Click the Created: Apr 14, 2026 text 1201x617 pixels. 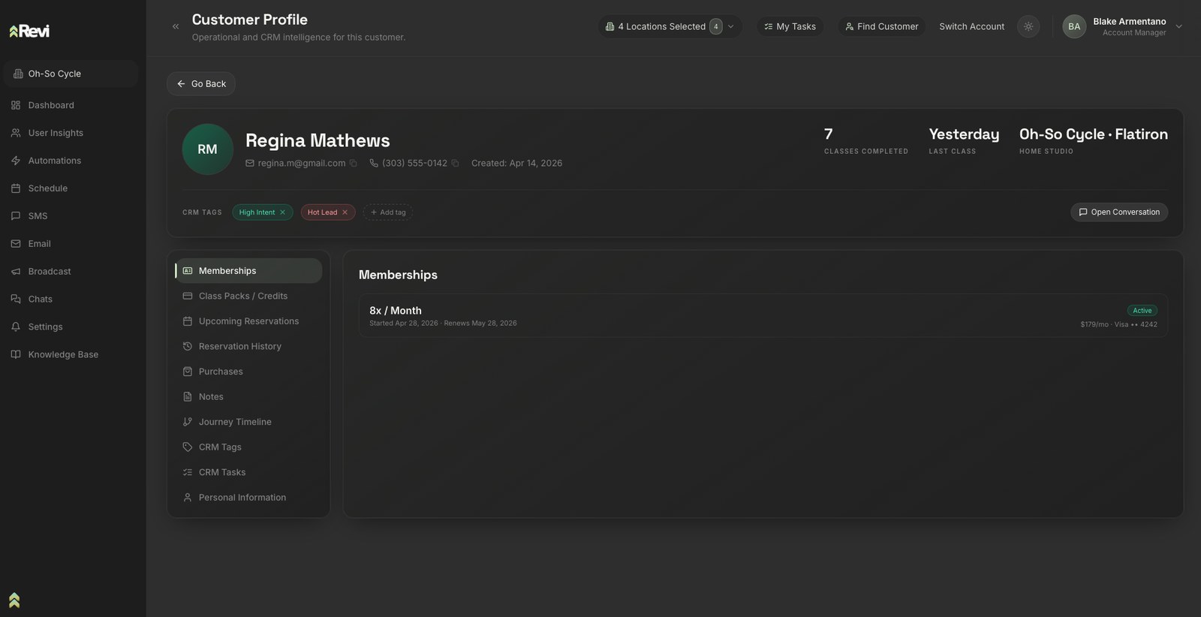coord(516,163)
